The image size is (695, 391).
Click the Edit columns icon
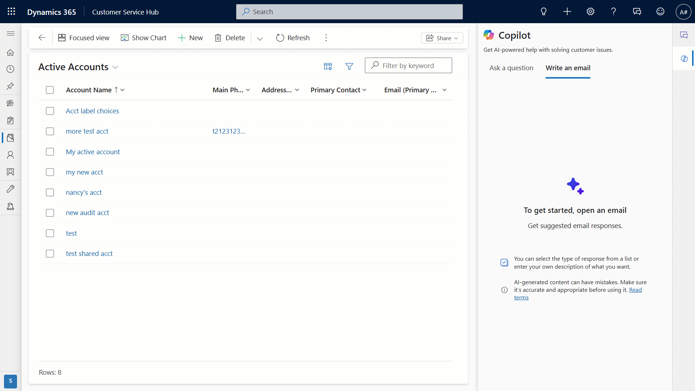tap(328, 66)
